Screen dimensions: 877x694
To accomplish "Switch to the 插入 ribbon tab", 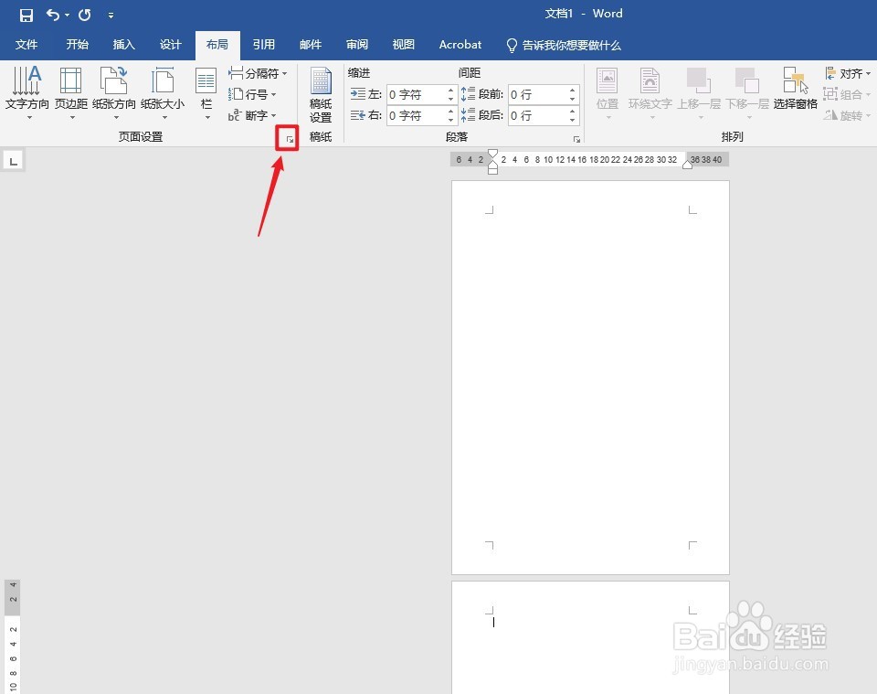I will click(x=123, y=44).
